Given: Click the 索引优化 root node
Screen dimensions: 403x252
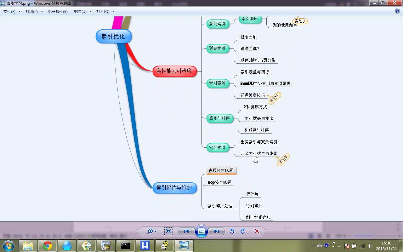Looking at the screenshot, I should click(x=113, y=36).
